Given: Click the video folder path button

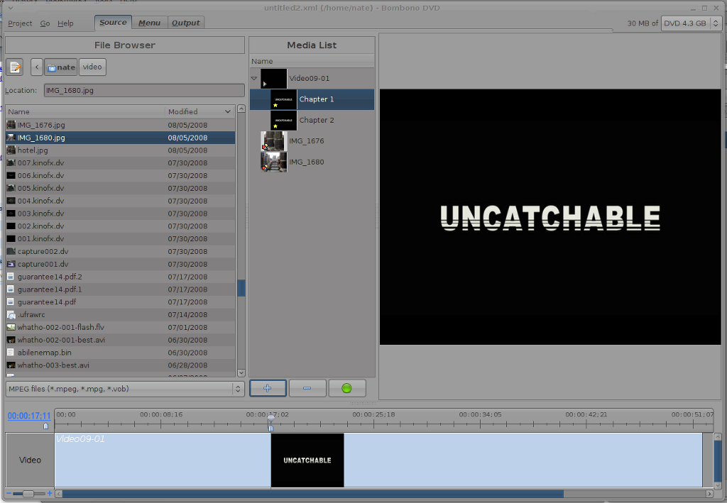Looking at the screenshot, I should [x=92, y=67].
